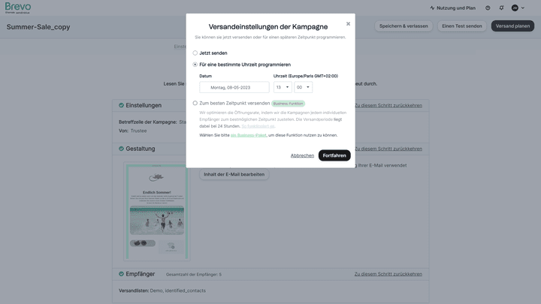Click the Gestaltung section heading

pyautogui.click(x=141, y=149)
